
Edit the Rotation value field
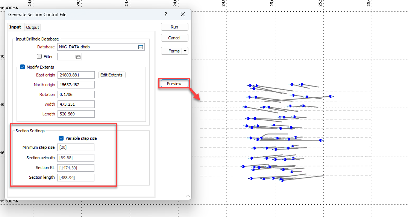tap(76, 94)
